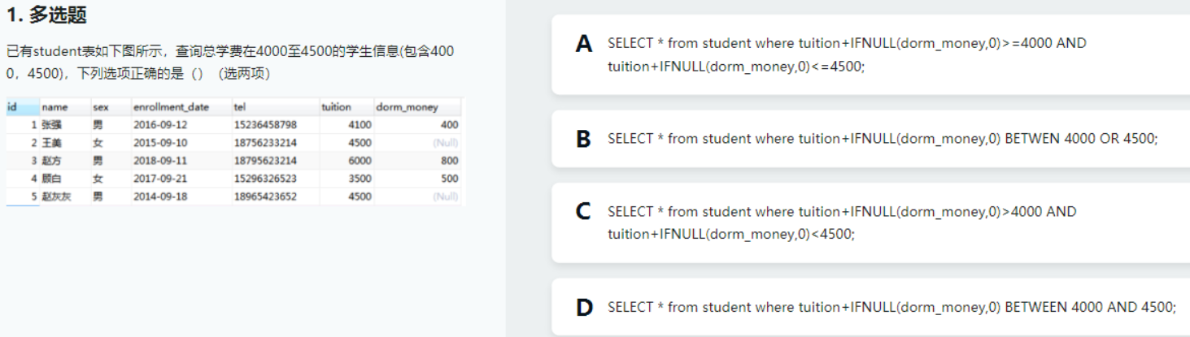
Task: Click the tuition value 6000
Action: (x=360, y=161)
